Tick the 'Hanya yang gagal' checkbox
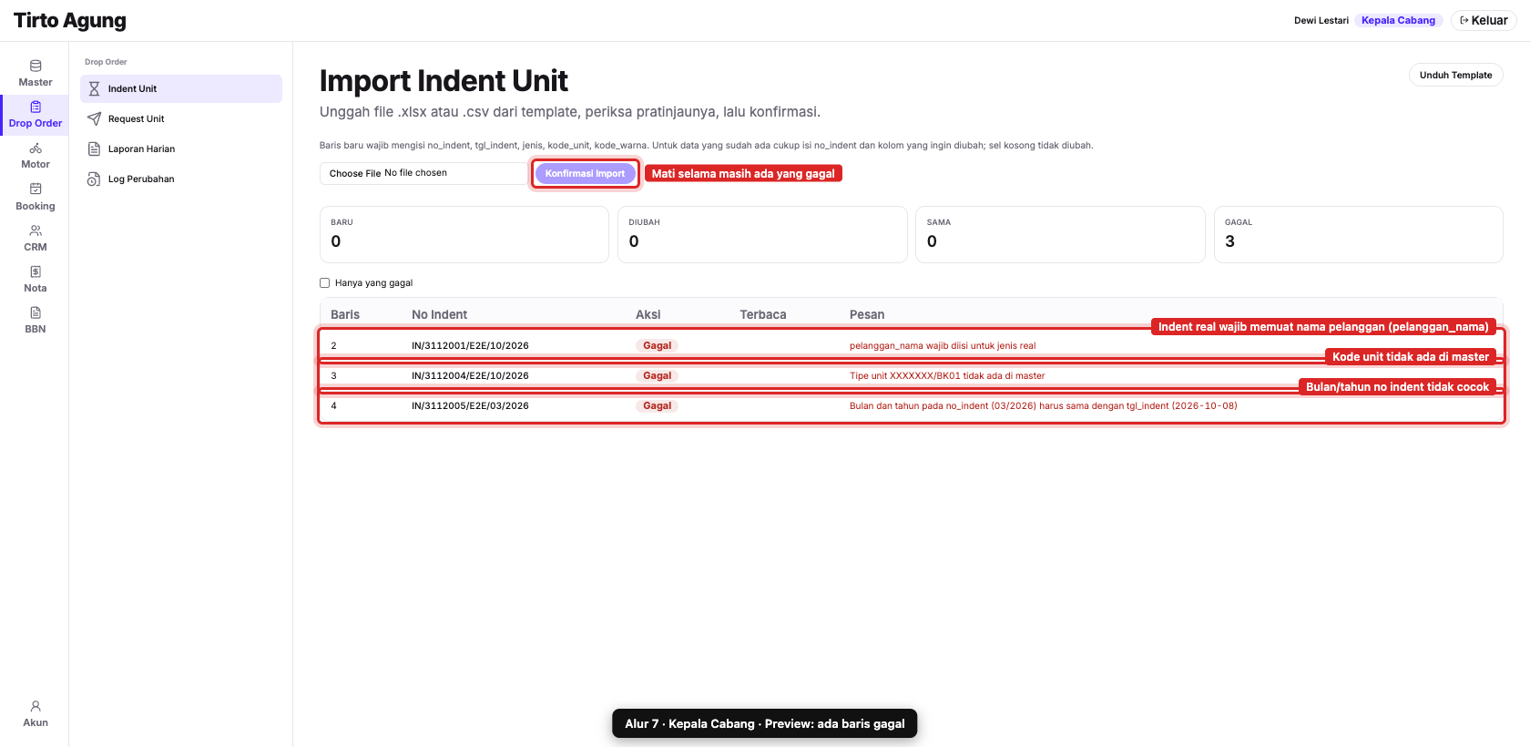The width and height of the screenshot is (1530, 747). (x=324, y=282)
